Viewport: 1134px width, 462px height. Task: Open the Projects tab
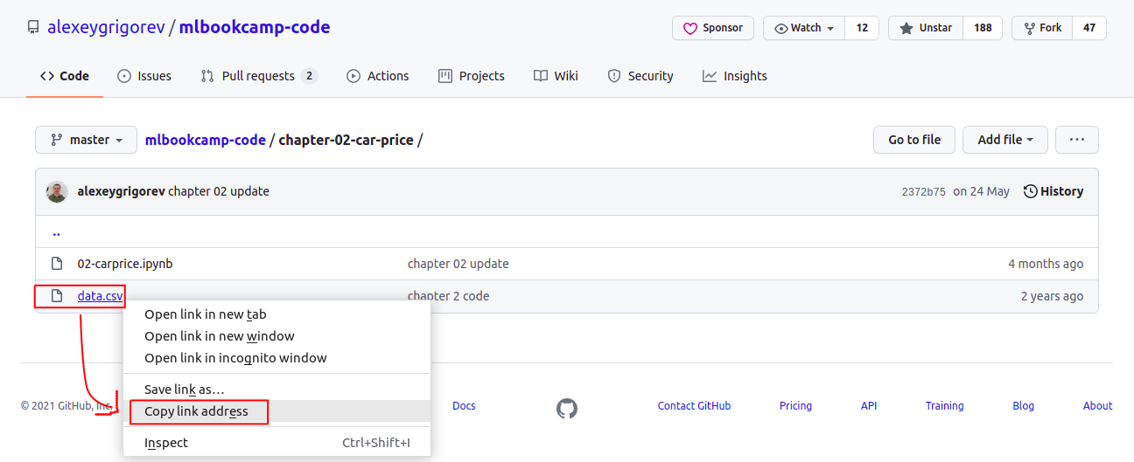coord(472,76)
